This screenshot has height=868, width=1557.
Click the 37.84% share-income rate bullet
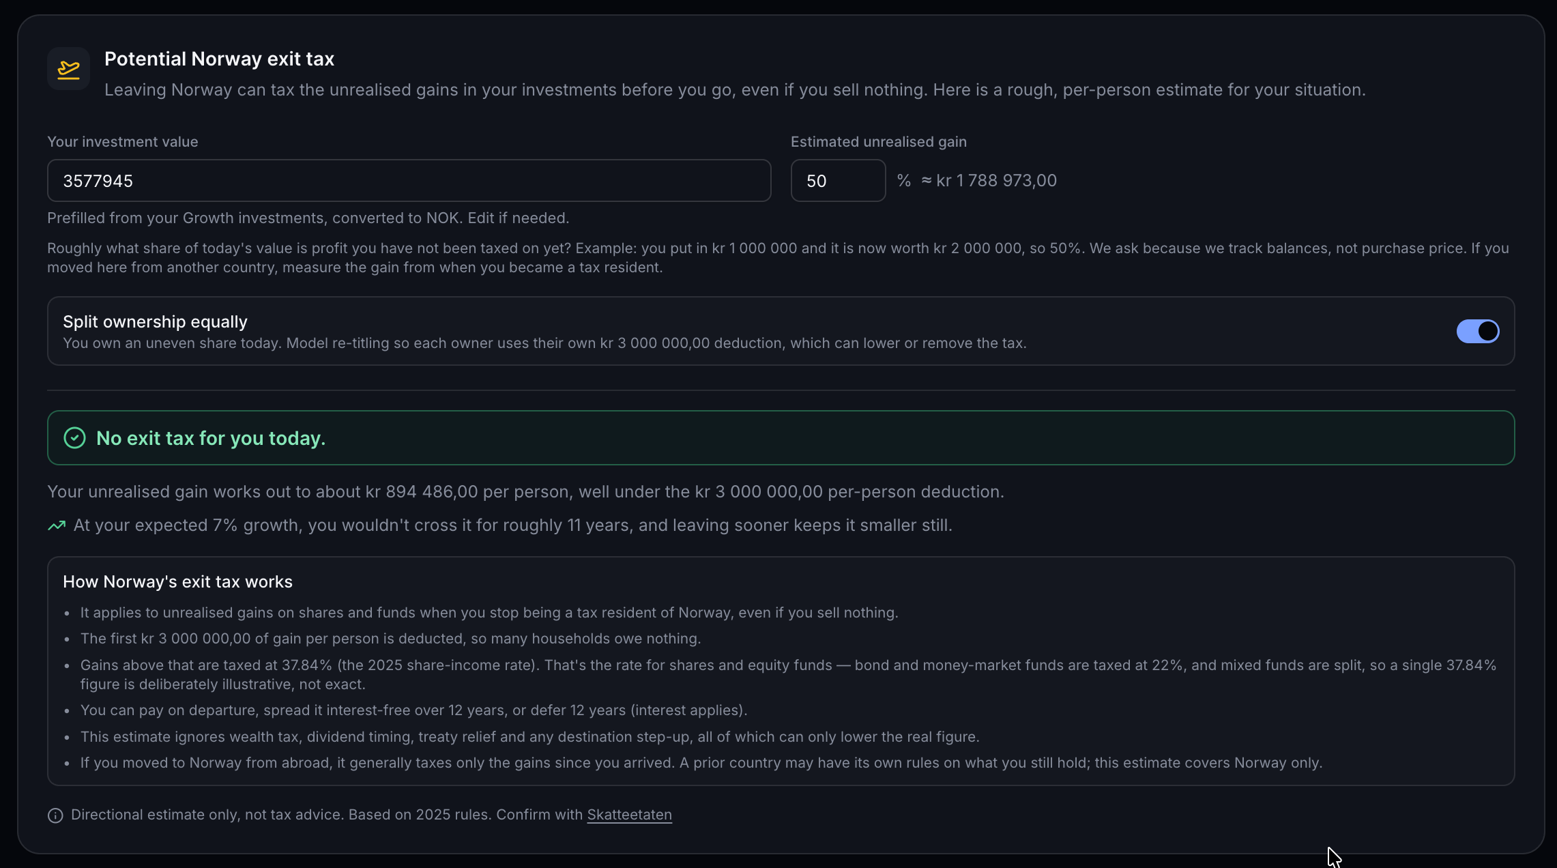pyautogui.click(x=788, y=675)
